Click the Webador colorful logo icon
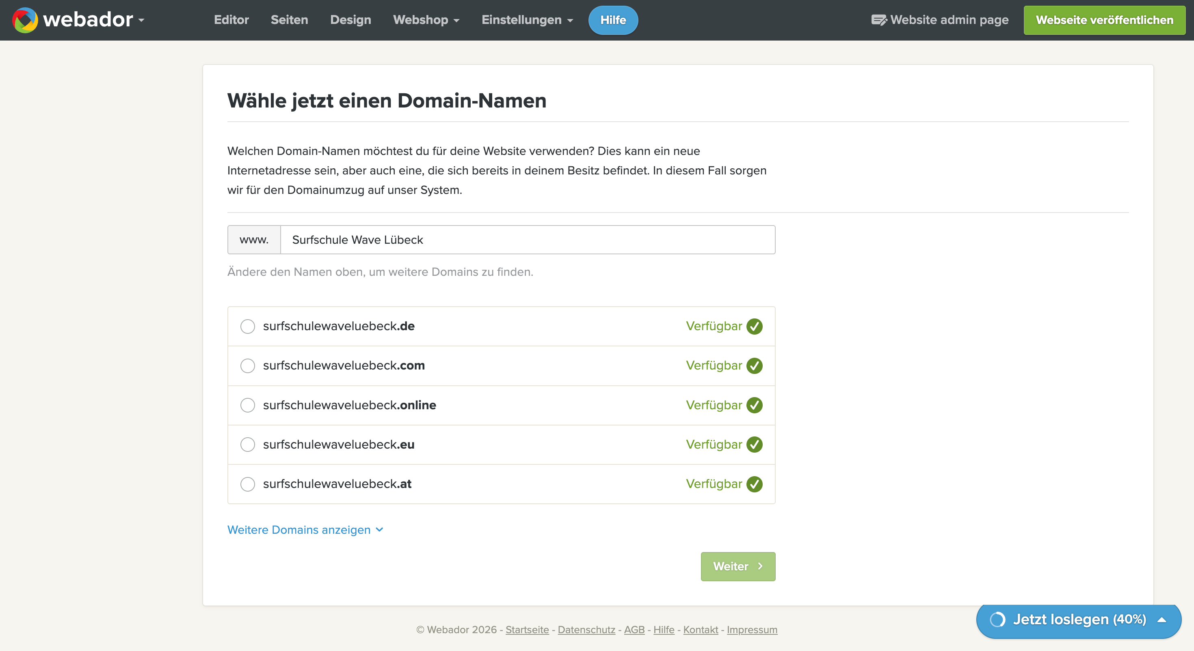 [25, 20]
